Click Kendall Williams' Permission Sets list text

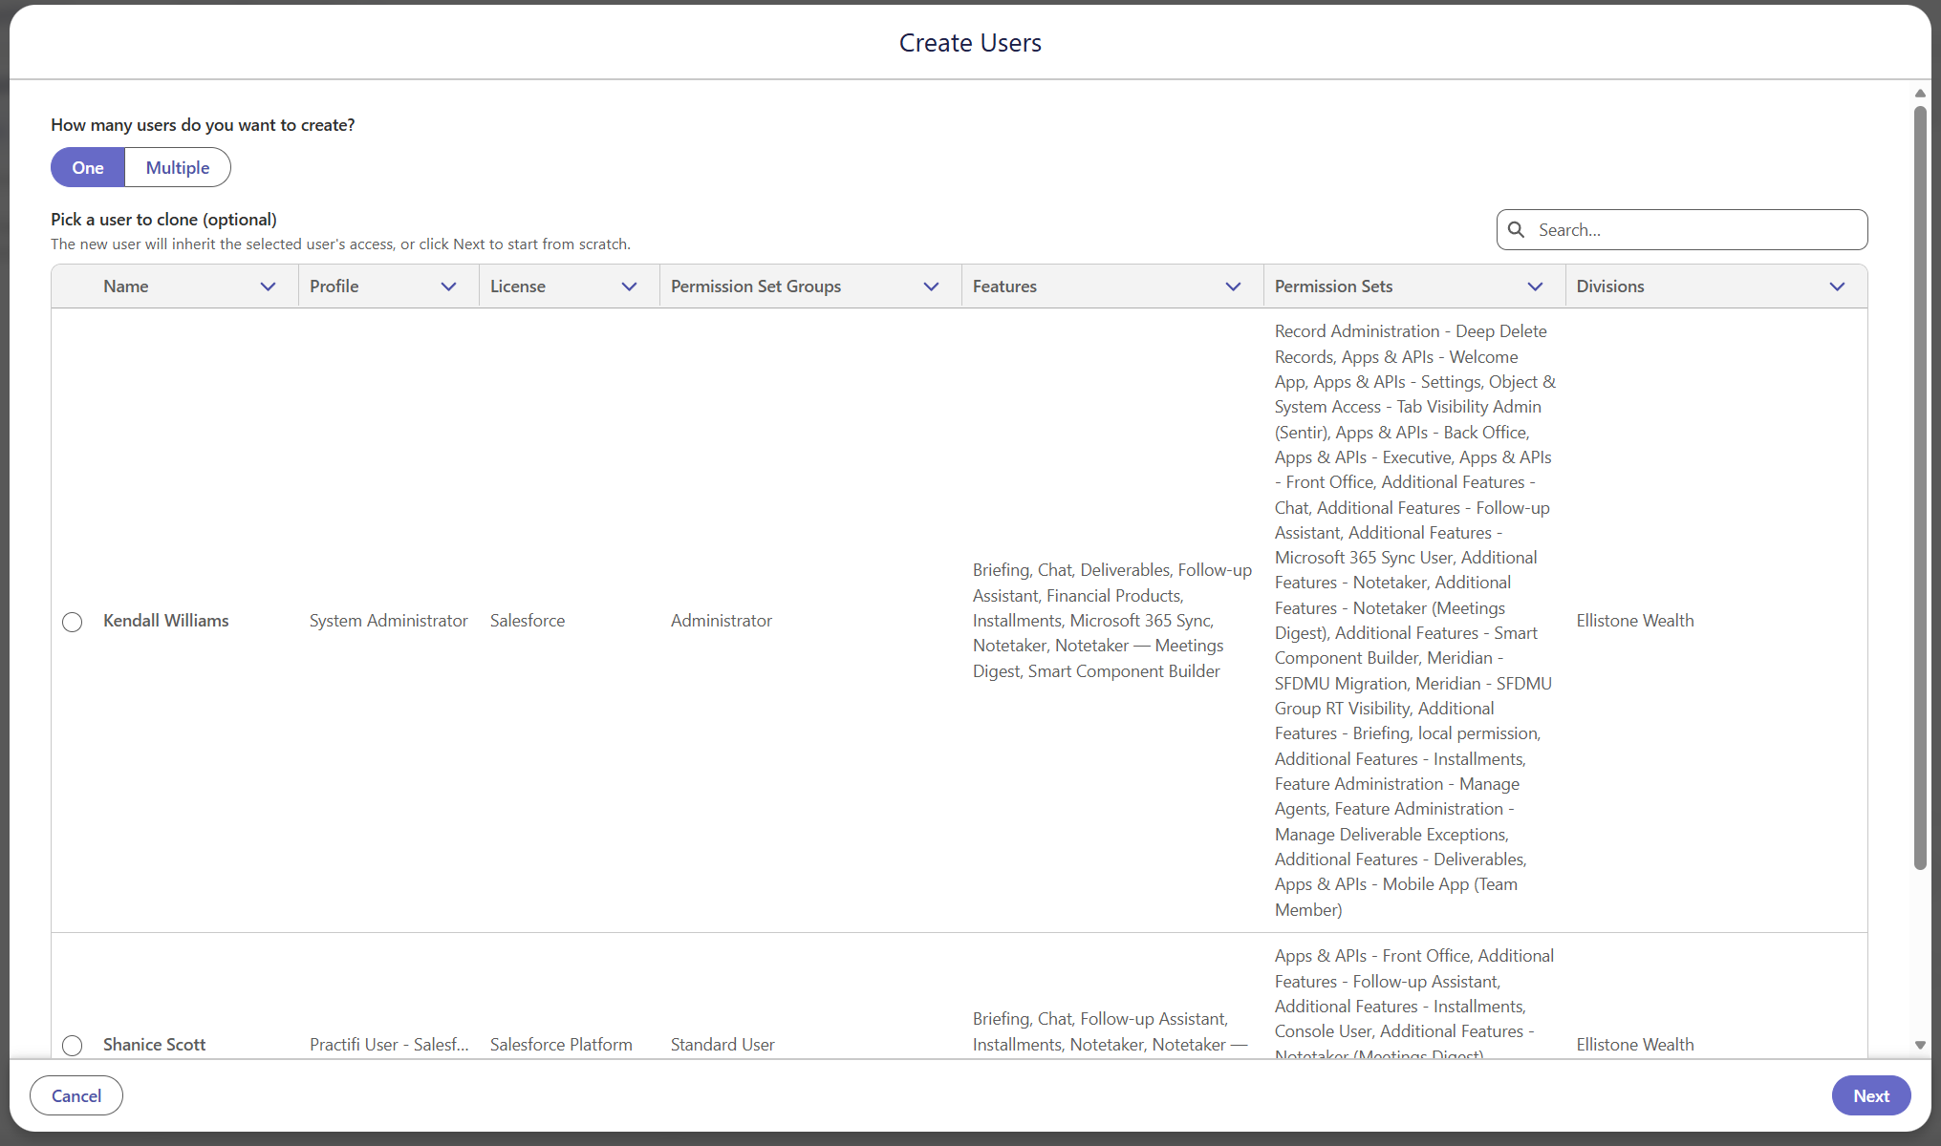click(1415, 621)
